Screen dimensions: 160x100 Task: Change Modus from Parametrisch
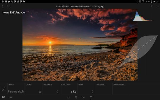pos(16,89)
